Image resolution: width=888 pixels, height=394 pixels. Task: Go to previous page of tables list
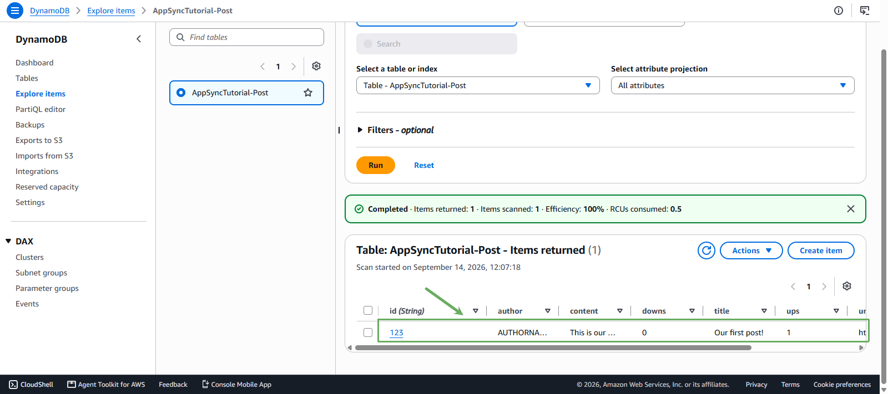pyautogui.click(x=263, y=66)
